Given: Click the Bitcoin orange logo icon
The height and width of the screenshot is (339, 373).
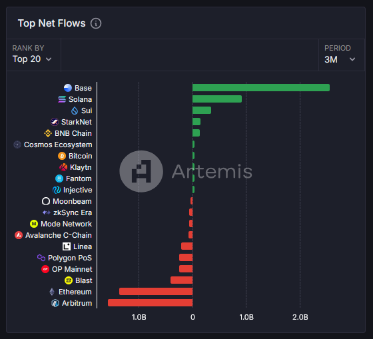Looking at the screenshot, I should pos(62,156).
